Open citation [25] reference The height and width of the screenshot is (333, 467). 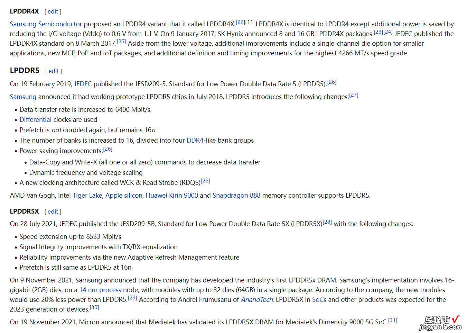[121, 42]
